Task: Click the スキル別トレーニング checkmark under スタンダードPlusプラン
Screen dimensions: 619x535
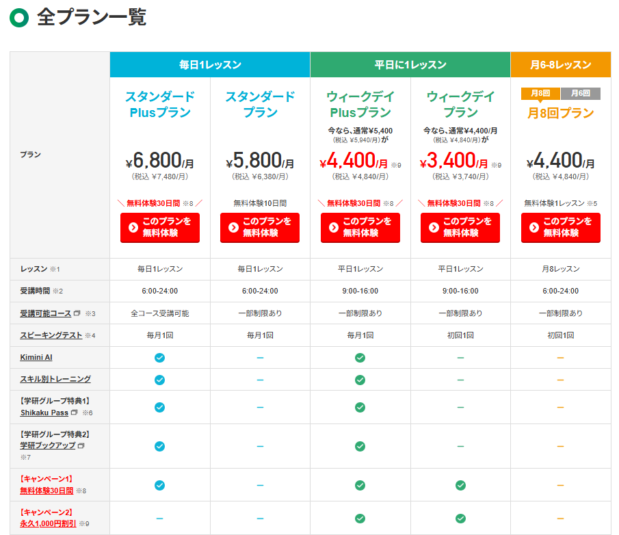Action: click(159, 380)
